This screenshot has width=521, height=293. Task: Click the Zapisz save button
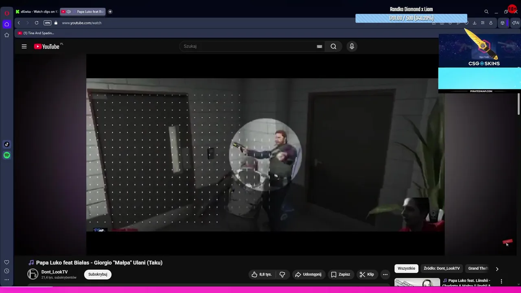(x=340, y=274)
